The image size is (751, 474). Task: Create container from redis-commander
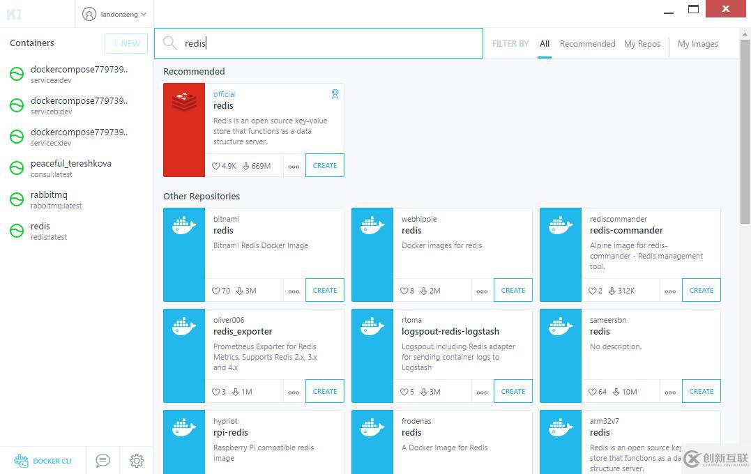click(x=701, y=290)
